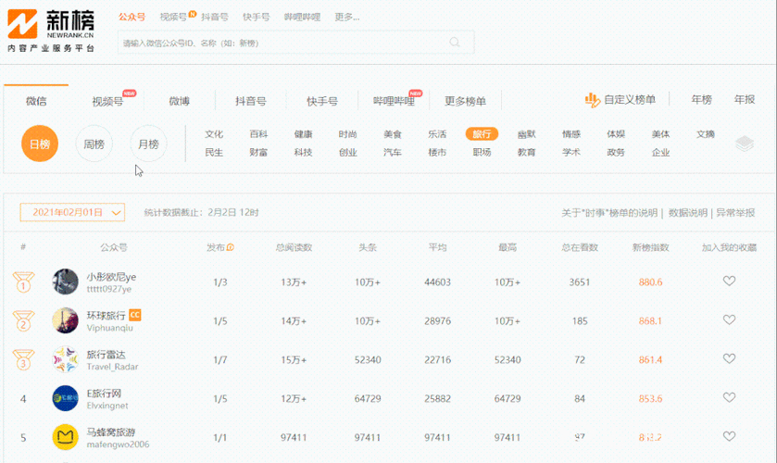Open the 更多... platform dropdown at top
The image size is (777, 463).
point(347,17)
